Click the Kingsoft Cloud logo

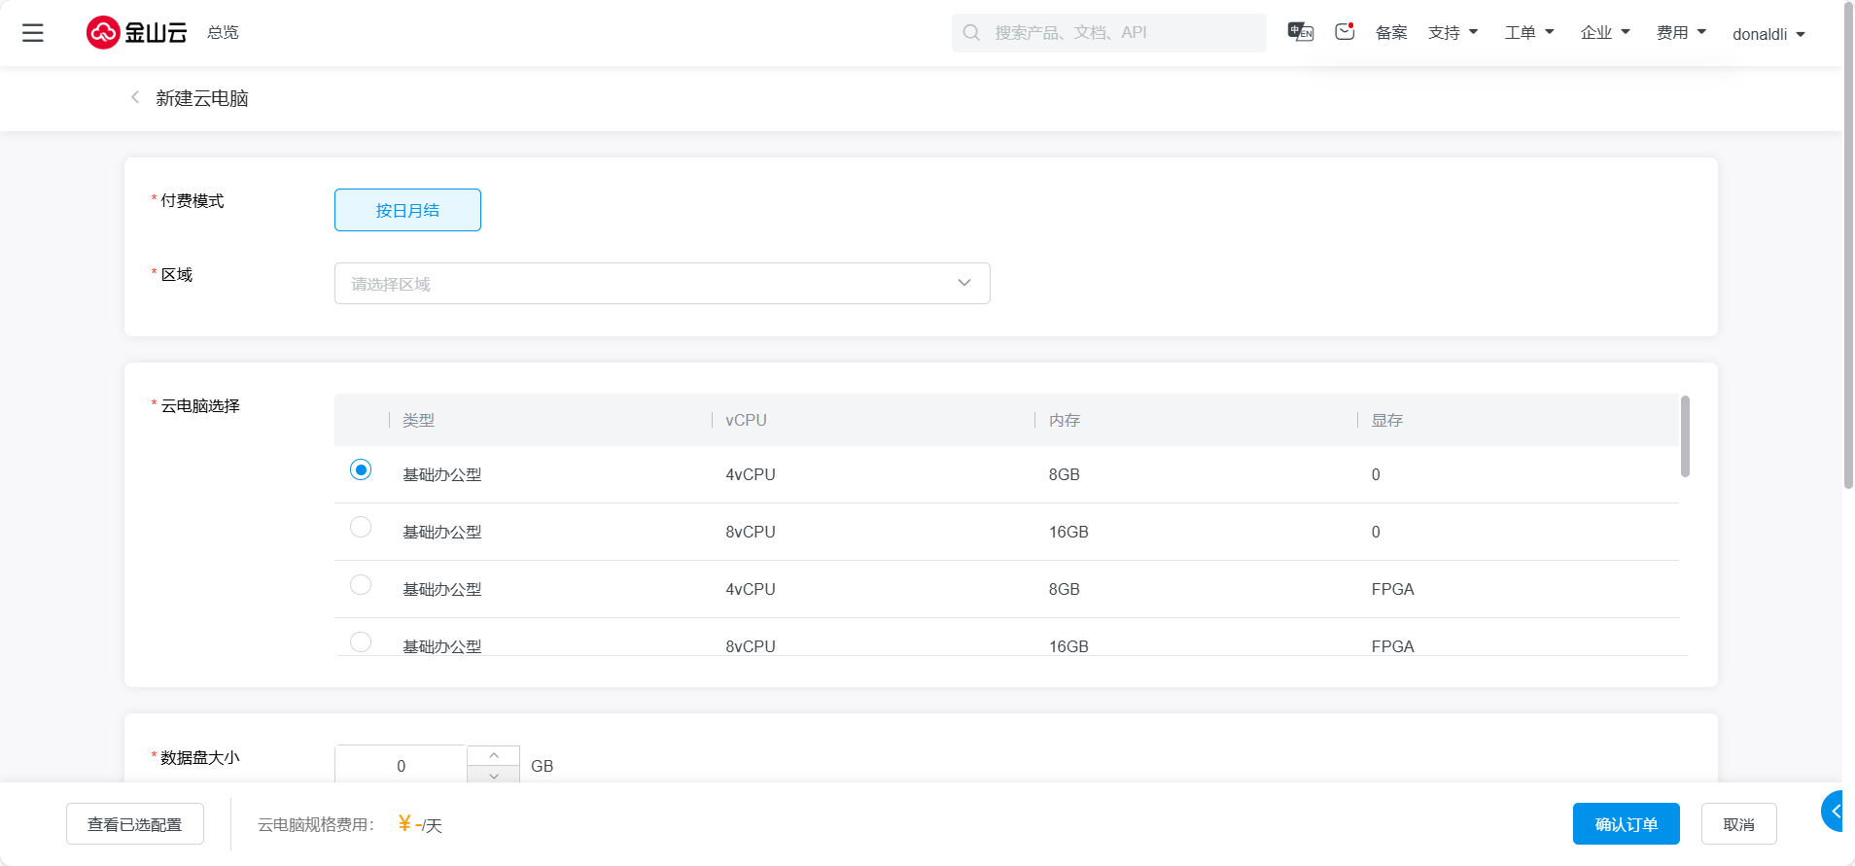click(x=137, y=33)
